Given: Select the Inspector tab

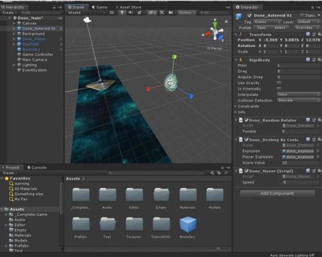Looking at the screenshot, I should [247, 7].
